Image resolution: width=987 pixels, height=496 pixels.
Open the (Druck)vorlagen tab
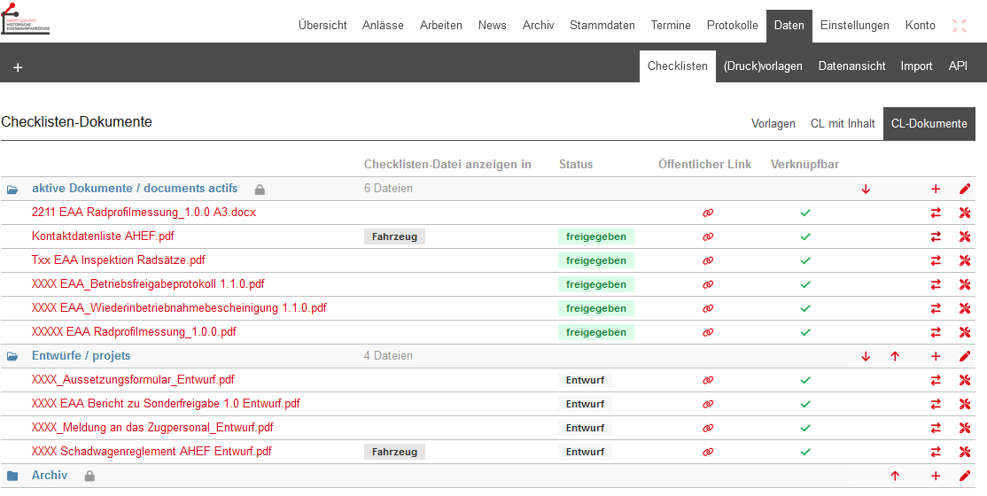click(x=763, y=66)
